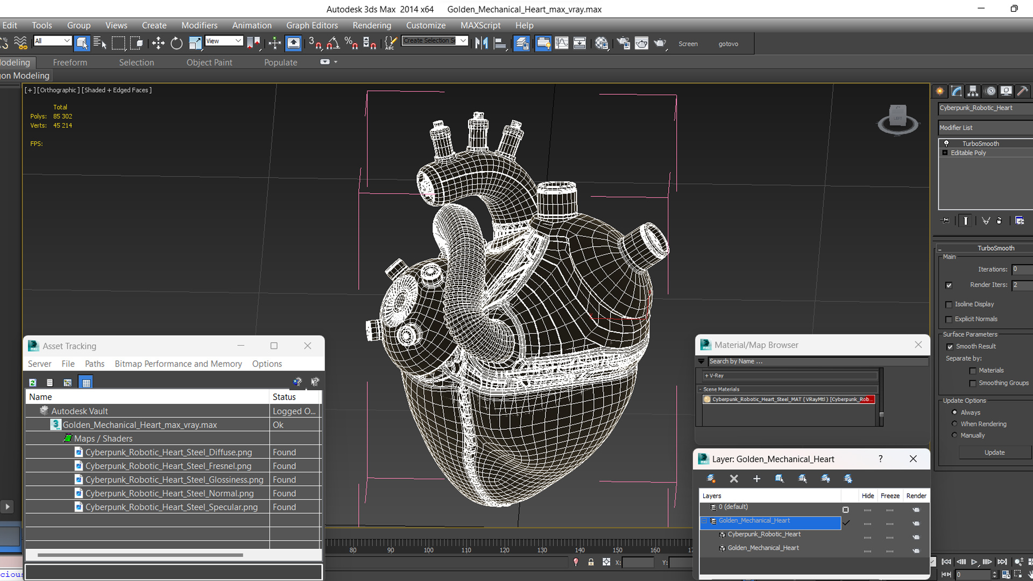Toggle the Percent Snap button
The width and height of the screenshot is (1033, 581).
click(351, 43)
